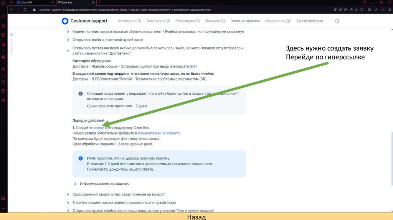Click the site search magnifier icon
Screen dimensions: 393x220
pyautogui.click(x=337, y=21)
